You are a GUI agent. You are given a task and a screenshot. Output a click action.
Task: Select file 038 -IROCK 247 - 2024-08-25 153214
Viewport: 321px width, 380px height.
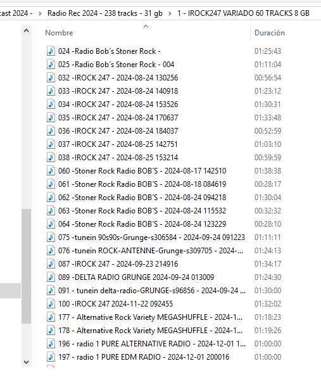[118, 158]
